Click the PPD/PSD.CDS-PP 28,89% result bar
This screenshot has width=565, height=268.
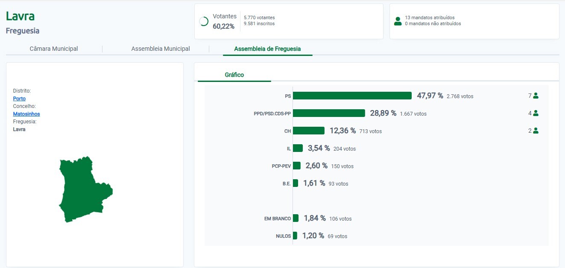point(329,113)
